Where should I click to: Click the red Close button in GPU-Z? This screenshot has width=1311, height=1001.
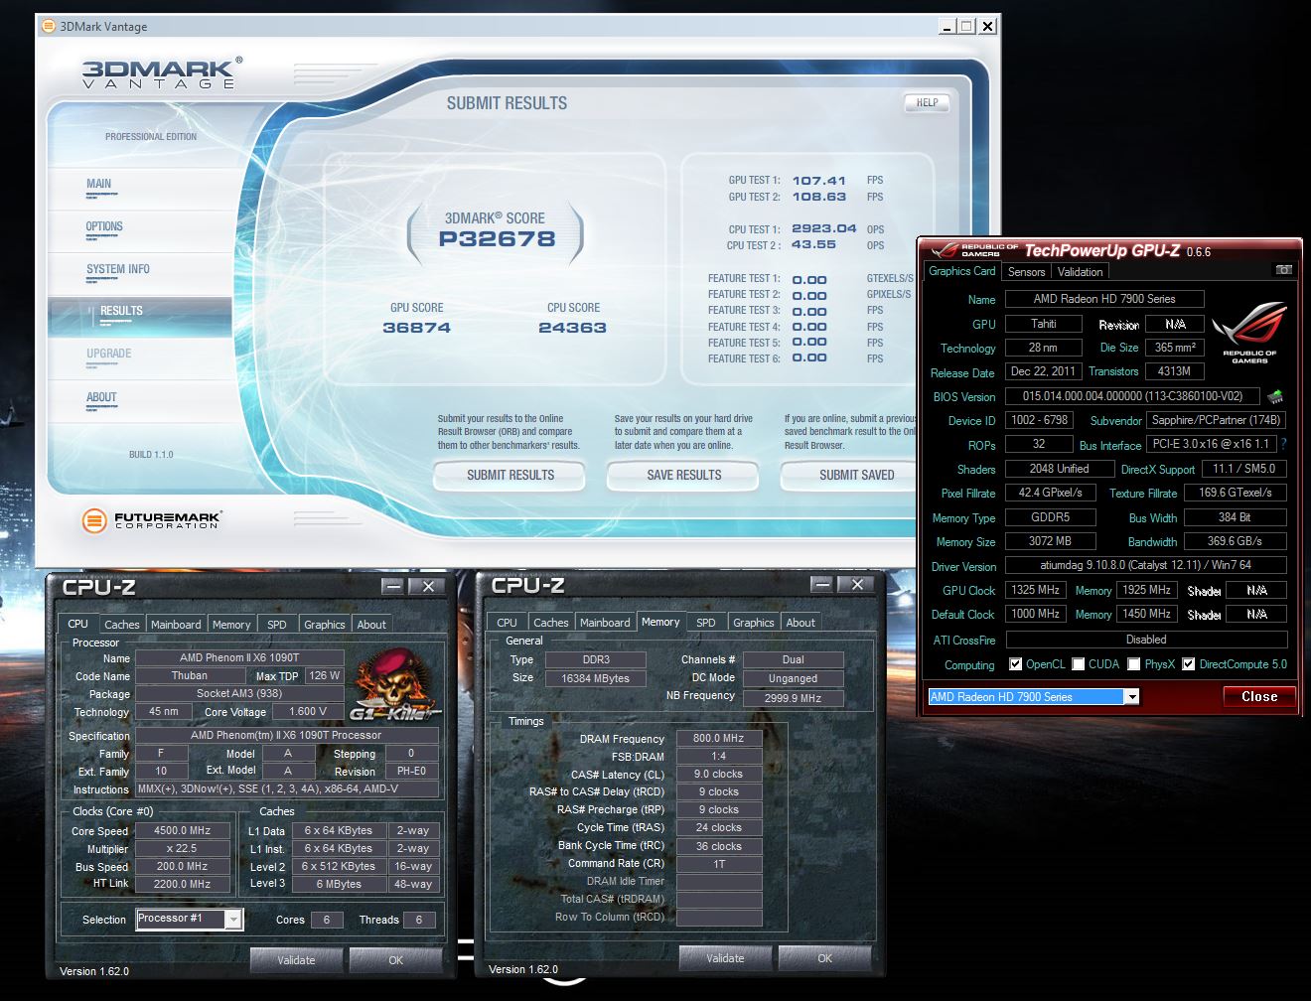[1259, 697]
